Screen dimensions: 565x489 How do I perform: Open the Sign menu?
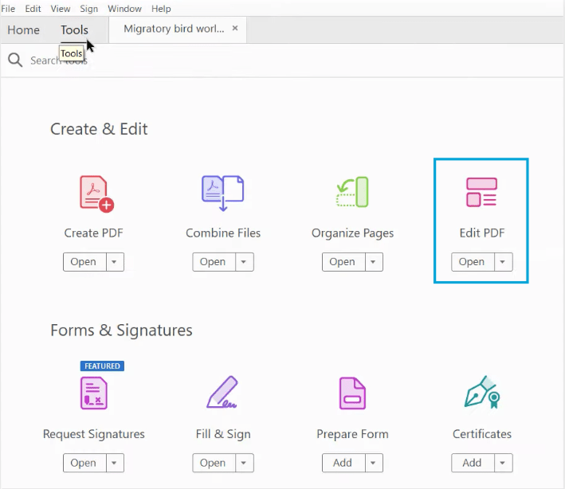(x=88, y=9)
